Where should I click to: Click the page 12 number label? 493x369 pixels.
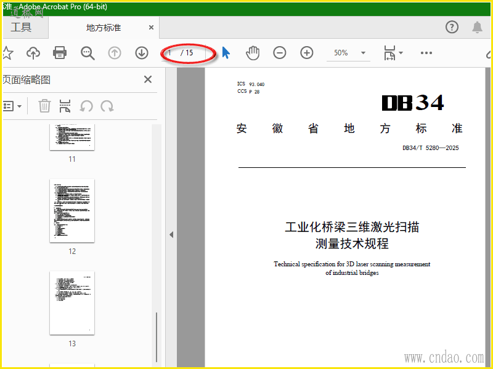72,252
